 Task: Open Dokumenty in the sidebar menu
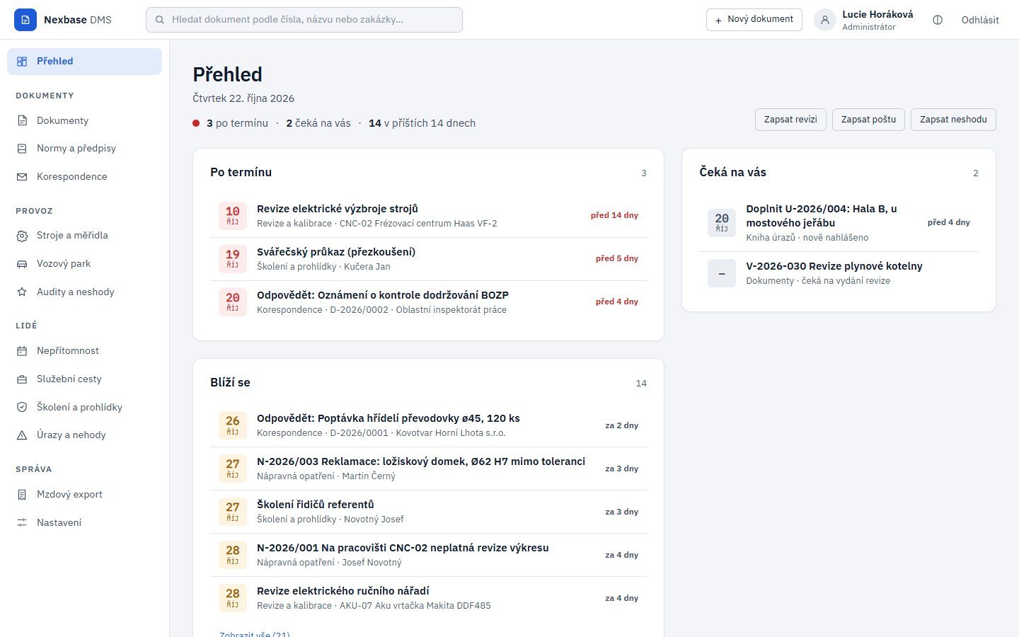pyautogui.click(x=85, y=121)
